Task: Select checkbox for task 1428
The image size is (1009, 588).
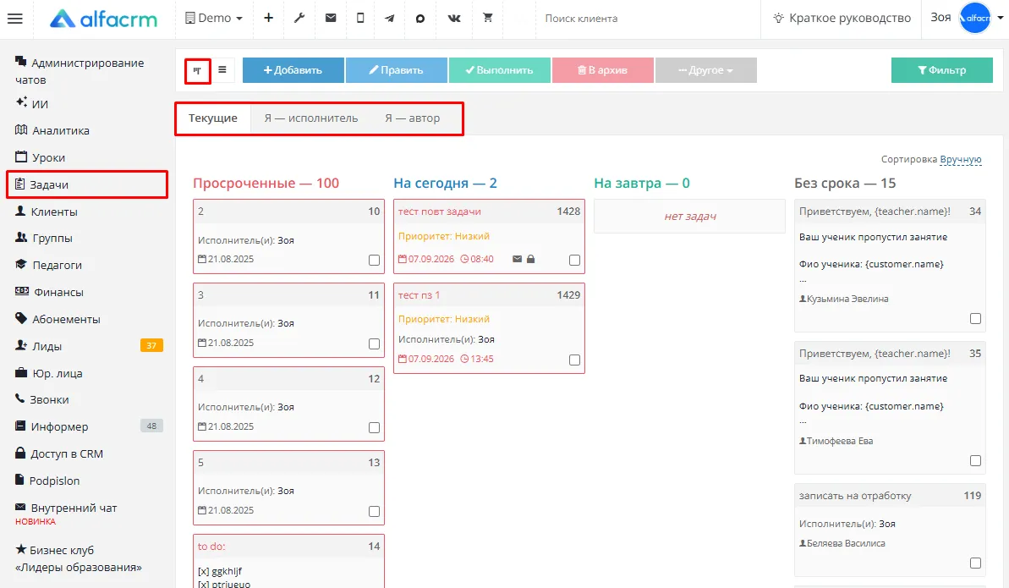Action: tap(574, 261)
